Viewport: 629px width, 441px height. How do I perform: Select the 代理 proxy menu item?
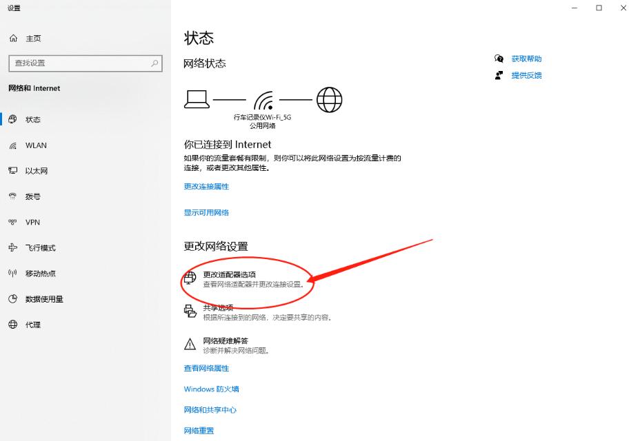point(32,325)
